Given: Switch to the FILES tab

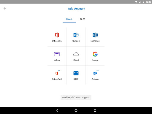Looking at the screenshot, I should click(83, 19).
